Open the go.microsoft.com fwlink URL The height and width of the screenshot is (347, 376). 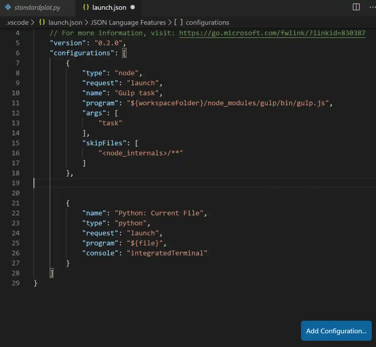pyautogui.click(x=272, y=33)
